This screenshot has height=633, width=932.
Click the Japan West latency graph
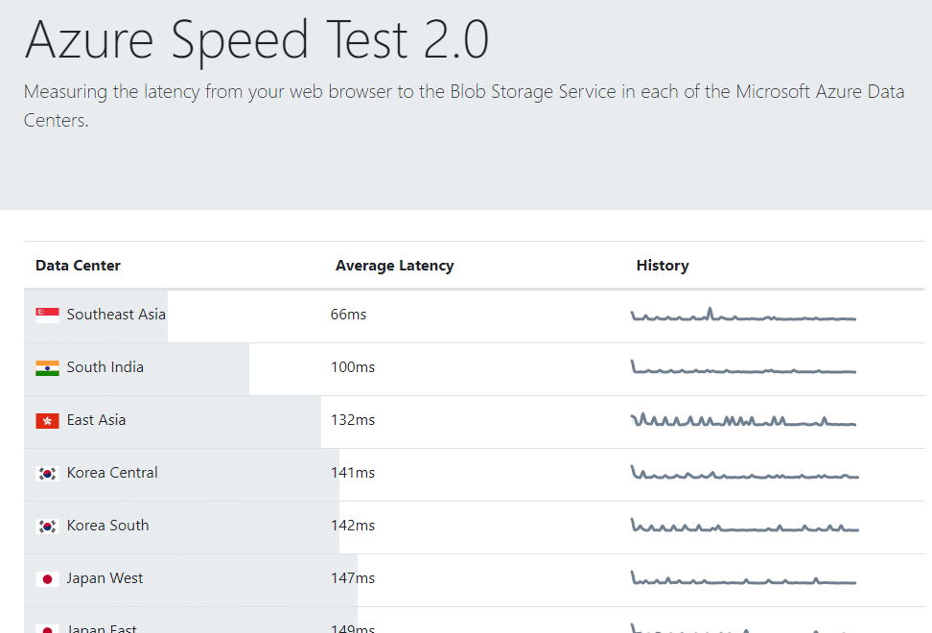point(743,576)
